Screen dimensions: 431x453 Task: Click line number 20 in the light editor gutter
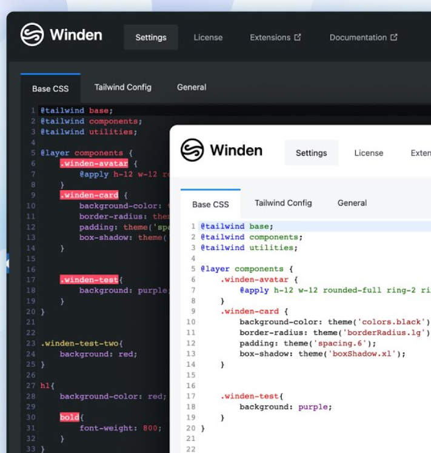click(x=191, y=428)
